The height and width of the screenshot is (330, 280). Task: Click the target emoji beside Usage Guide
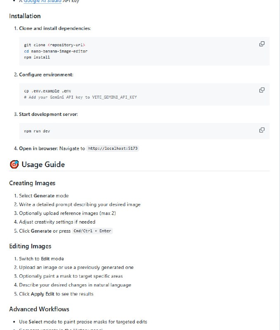(x=14, y=165)
